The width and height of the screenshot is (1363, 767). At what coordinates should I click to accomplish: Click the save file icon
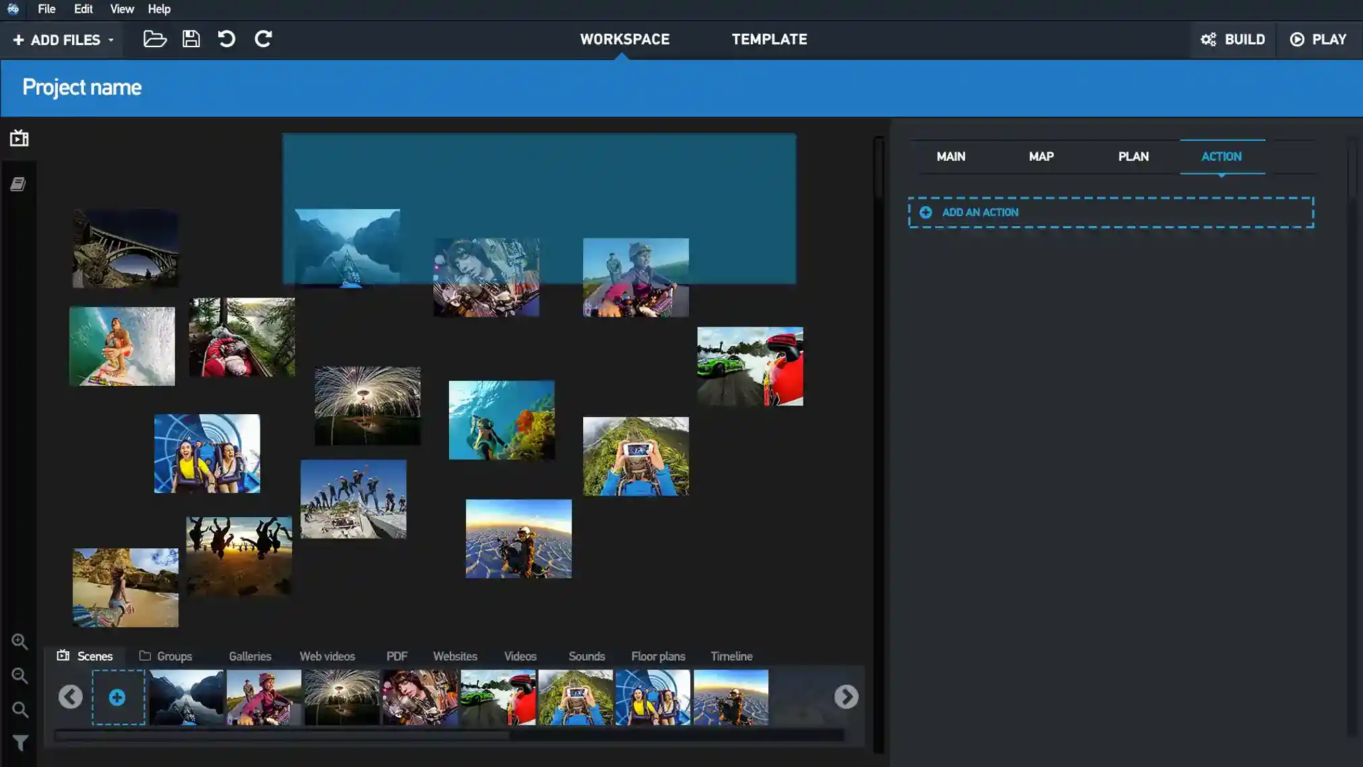coord(191,39)
